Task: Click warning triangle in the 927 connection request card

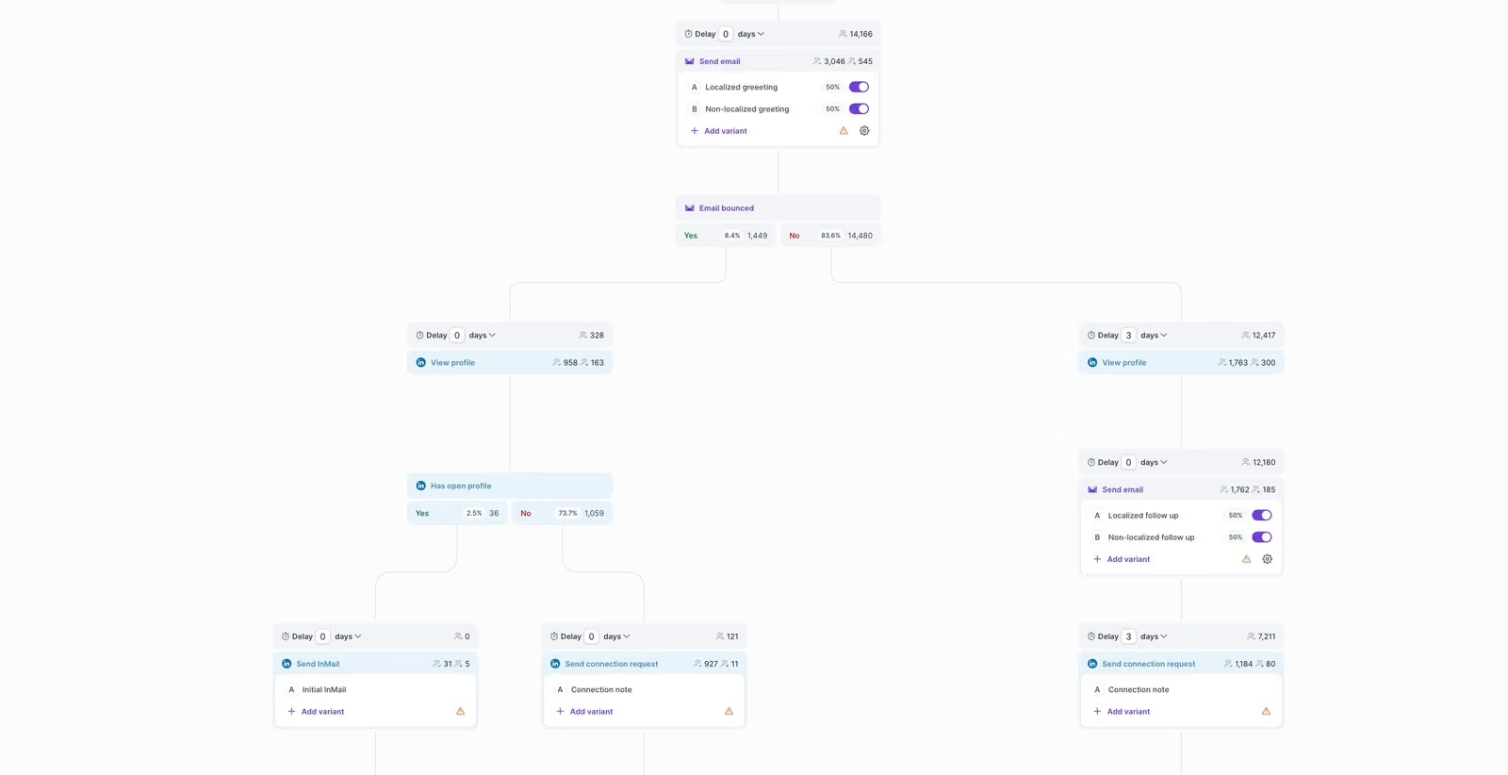Action: [x=729, y=711]
